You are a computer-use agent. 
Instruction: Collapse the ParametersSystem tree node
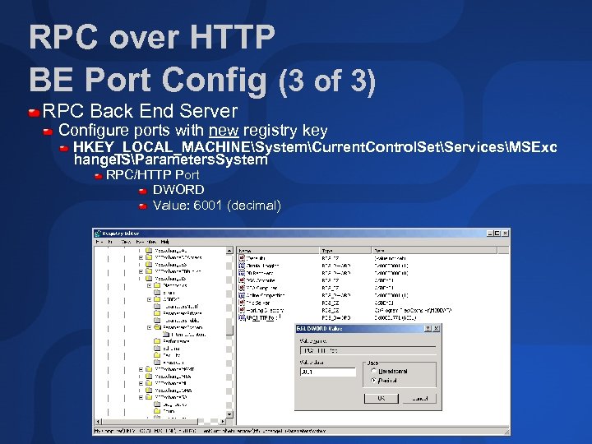(x=149, y=328)
